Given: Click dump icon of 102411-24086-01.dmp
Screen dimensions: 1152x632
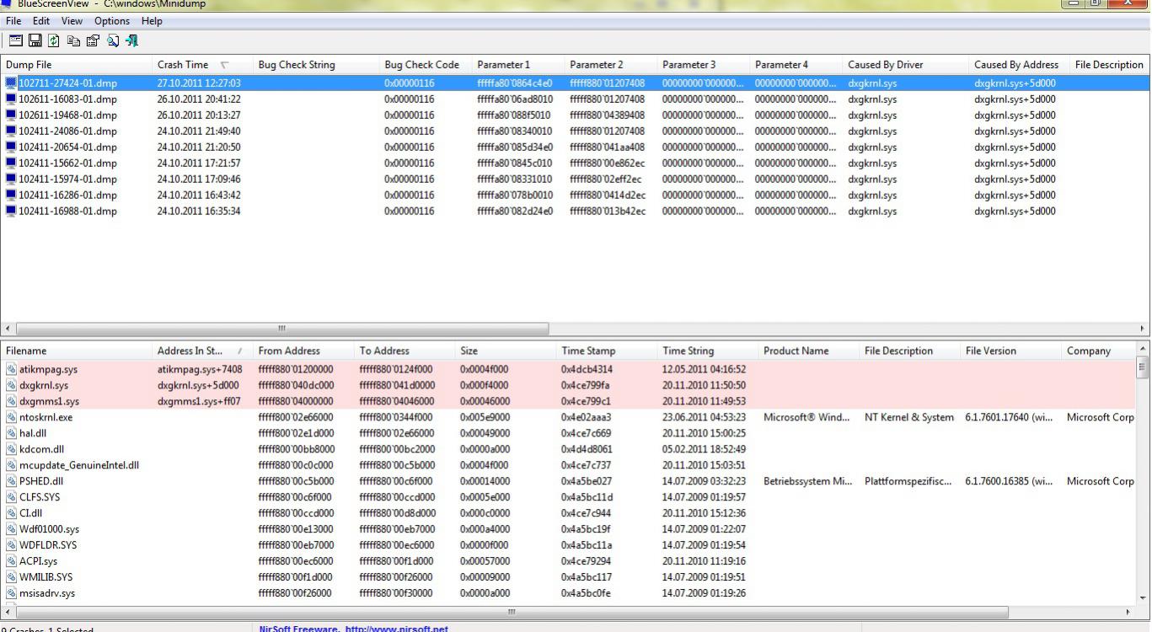Looking at the screenshot, I should click(x=11, y=131).
